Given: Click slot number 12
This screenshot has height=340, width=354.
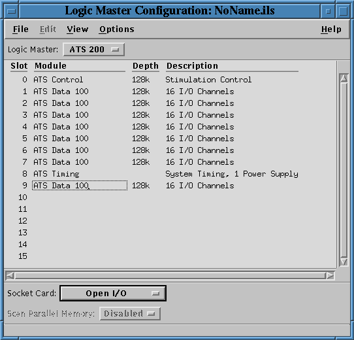Looking at the screenshot, I should [x=23, y=221].
